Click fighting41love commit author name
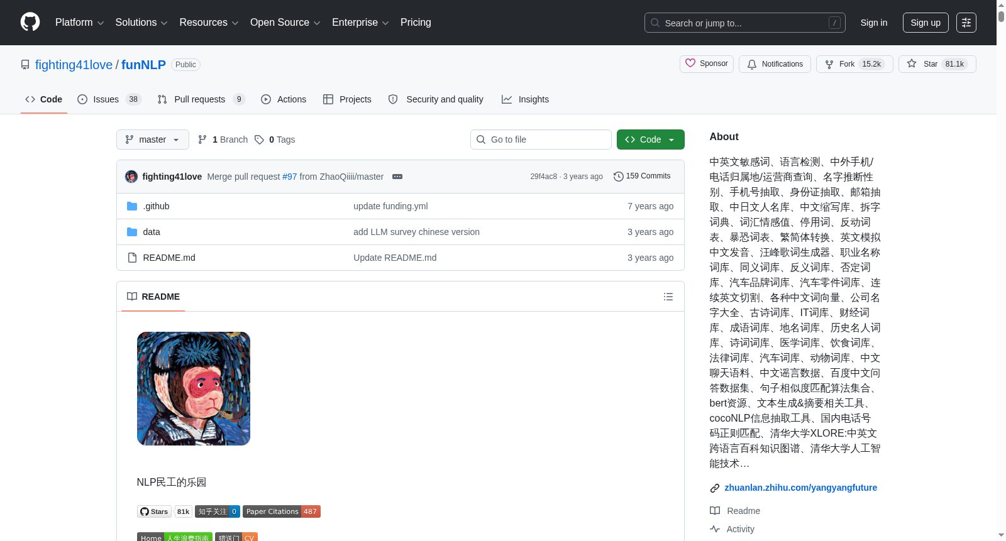1006x541 pixels. 172,177
